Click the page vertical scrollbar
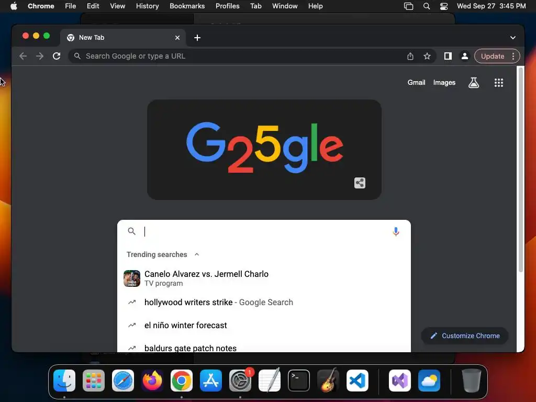The width and height of the screenshot is (536, 402). pos(521,170)
